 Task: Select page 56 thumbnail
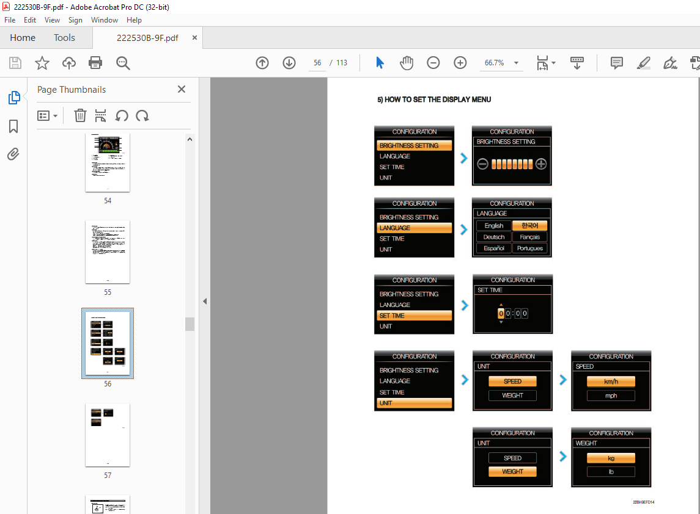[x=108, y=343]
